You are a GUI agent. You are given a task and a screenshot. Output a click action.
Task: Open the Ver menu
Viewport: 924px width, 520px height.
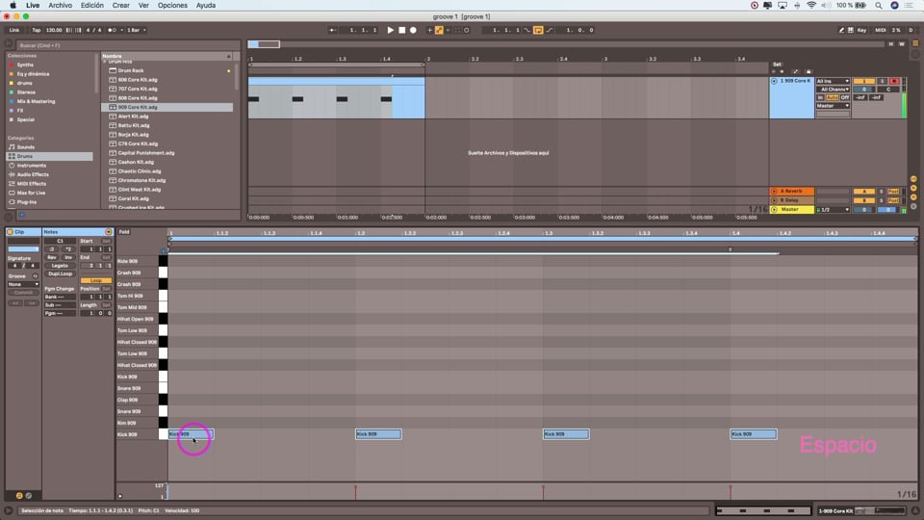point(143,6)
